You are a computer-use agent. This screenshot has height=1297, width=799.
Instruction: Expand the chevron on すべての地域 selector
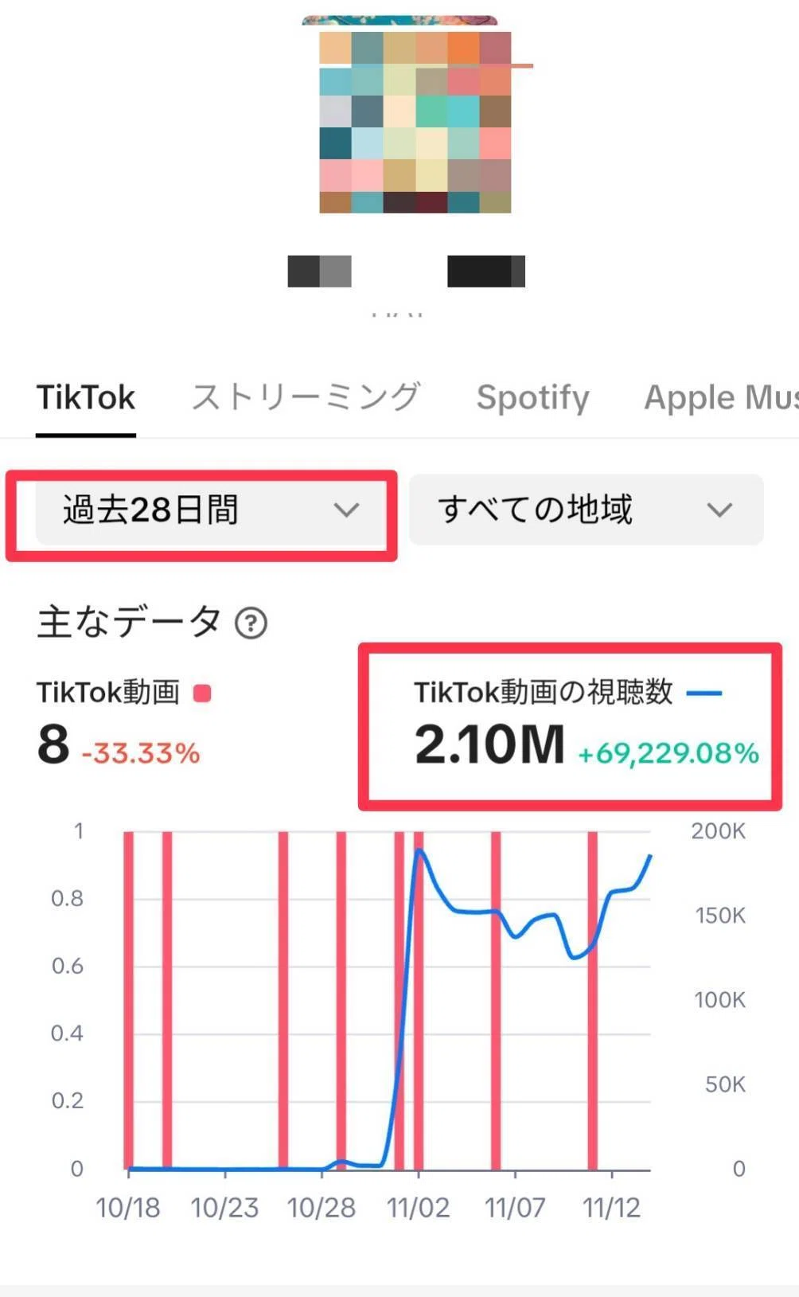point(719,510)
